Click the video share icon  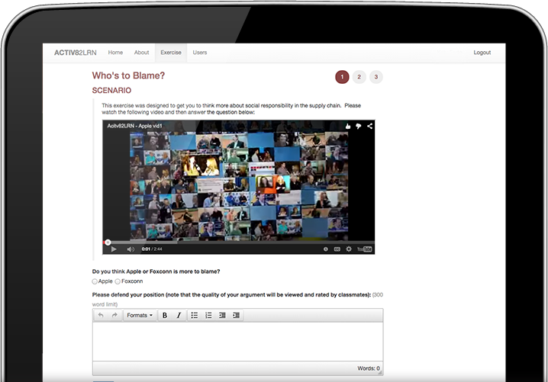(369, 126)
